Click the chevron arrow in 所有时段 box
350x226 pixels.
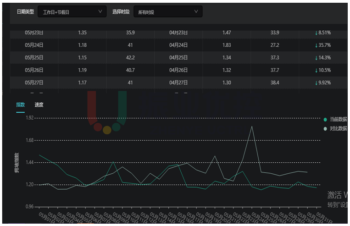pos(196,11)
